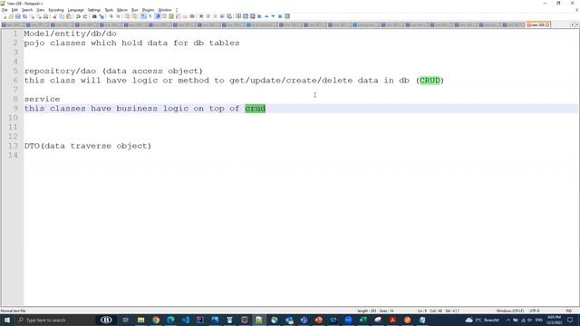Open Google Chrome from the taskbar
Viewport: 580px width, 326px height.
pyautogui.click(x=156, y=320)
